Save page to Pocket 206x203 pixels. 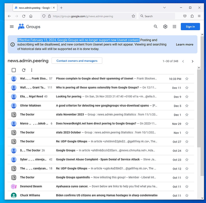click(x=185, y=16)
